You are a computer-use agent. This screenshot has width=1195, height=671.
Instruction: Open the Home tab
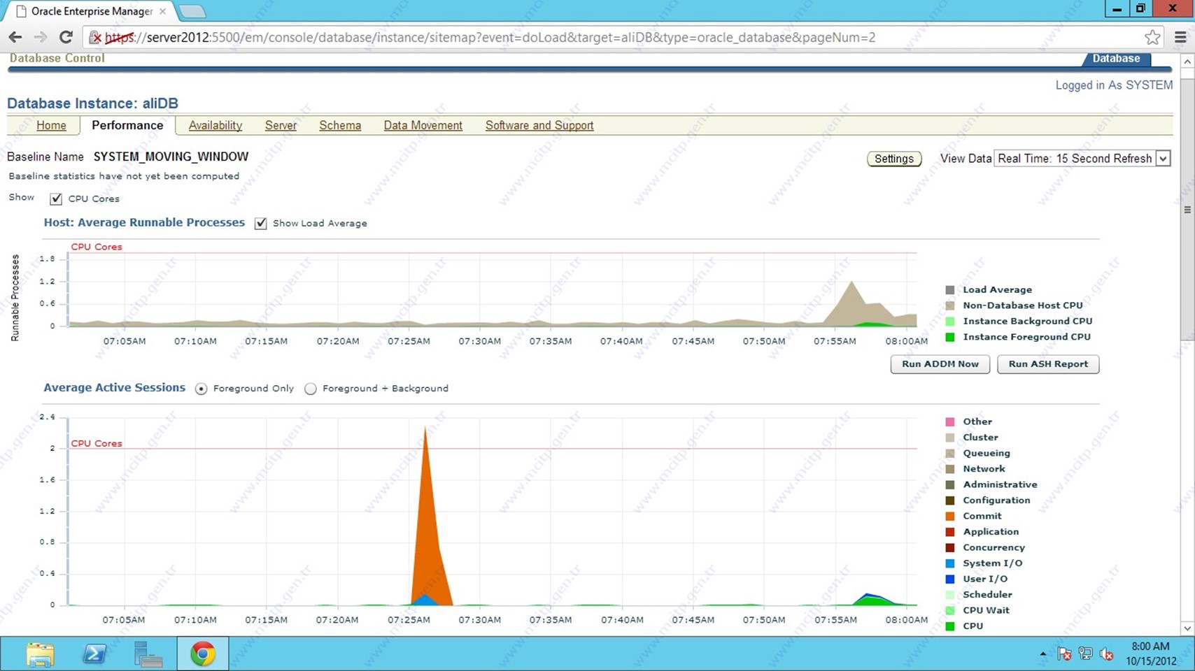(x=51, y=126)
